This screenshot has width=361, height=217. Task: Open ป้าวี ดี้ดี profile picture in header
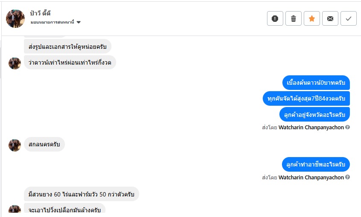tap(15, 18)
